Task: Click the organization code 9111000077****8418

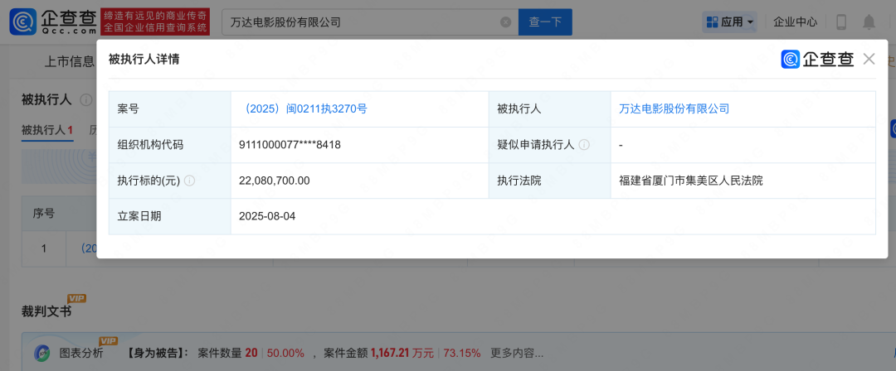Action: [x=290, y=145]
